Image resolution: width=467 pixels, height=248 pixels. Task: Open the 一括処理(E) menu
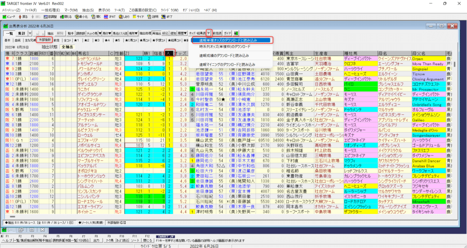51,10
